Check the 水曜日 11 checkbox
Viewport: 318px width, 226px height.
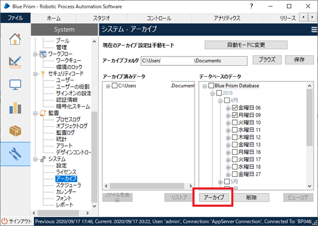click(x=235, y=130)
